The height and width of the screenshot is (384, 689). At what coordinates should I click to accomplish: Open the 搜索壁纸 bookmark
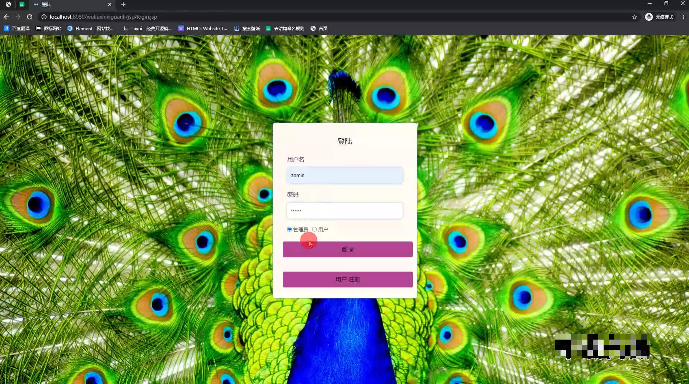(247, 28)
